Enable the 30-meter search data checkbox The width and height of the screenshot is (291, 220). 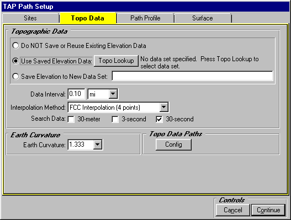pyautogui.click(x=71, y=119)
